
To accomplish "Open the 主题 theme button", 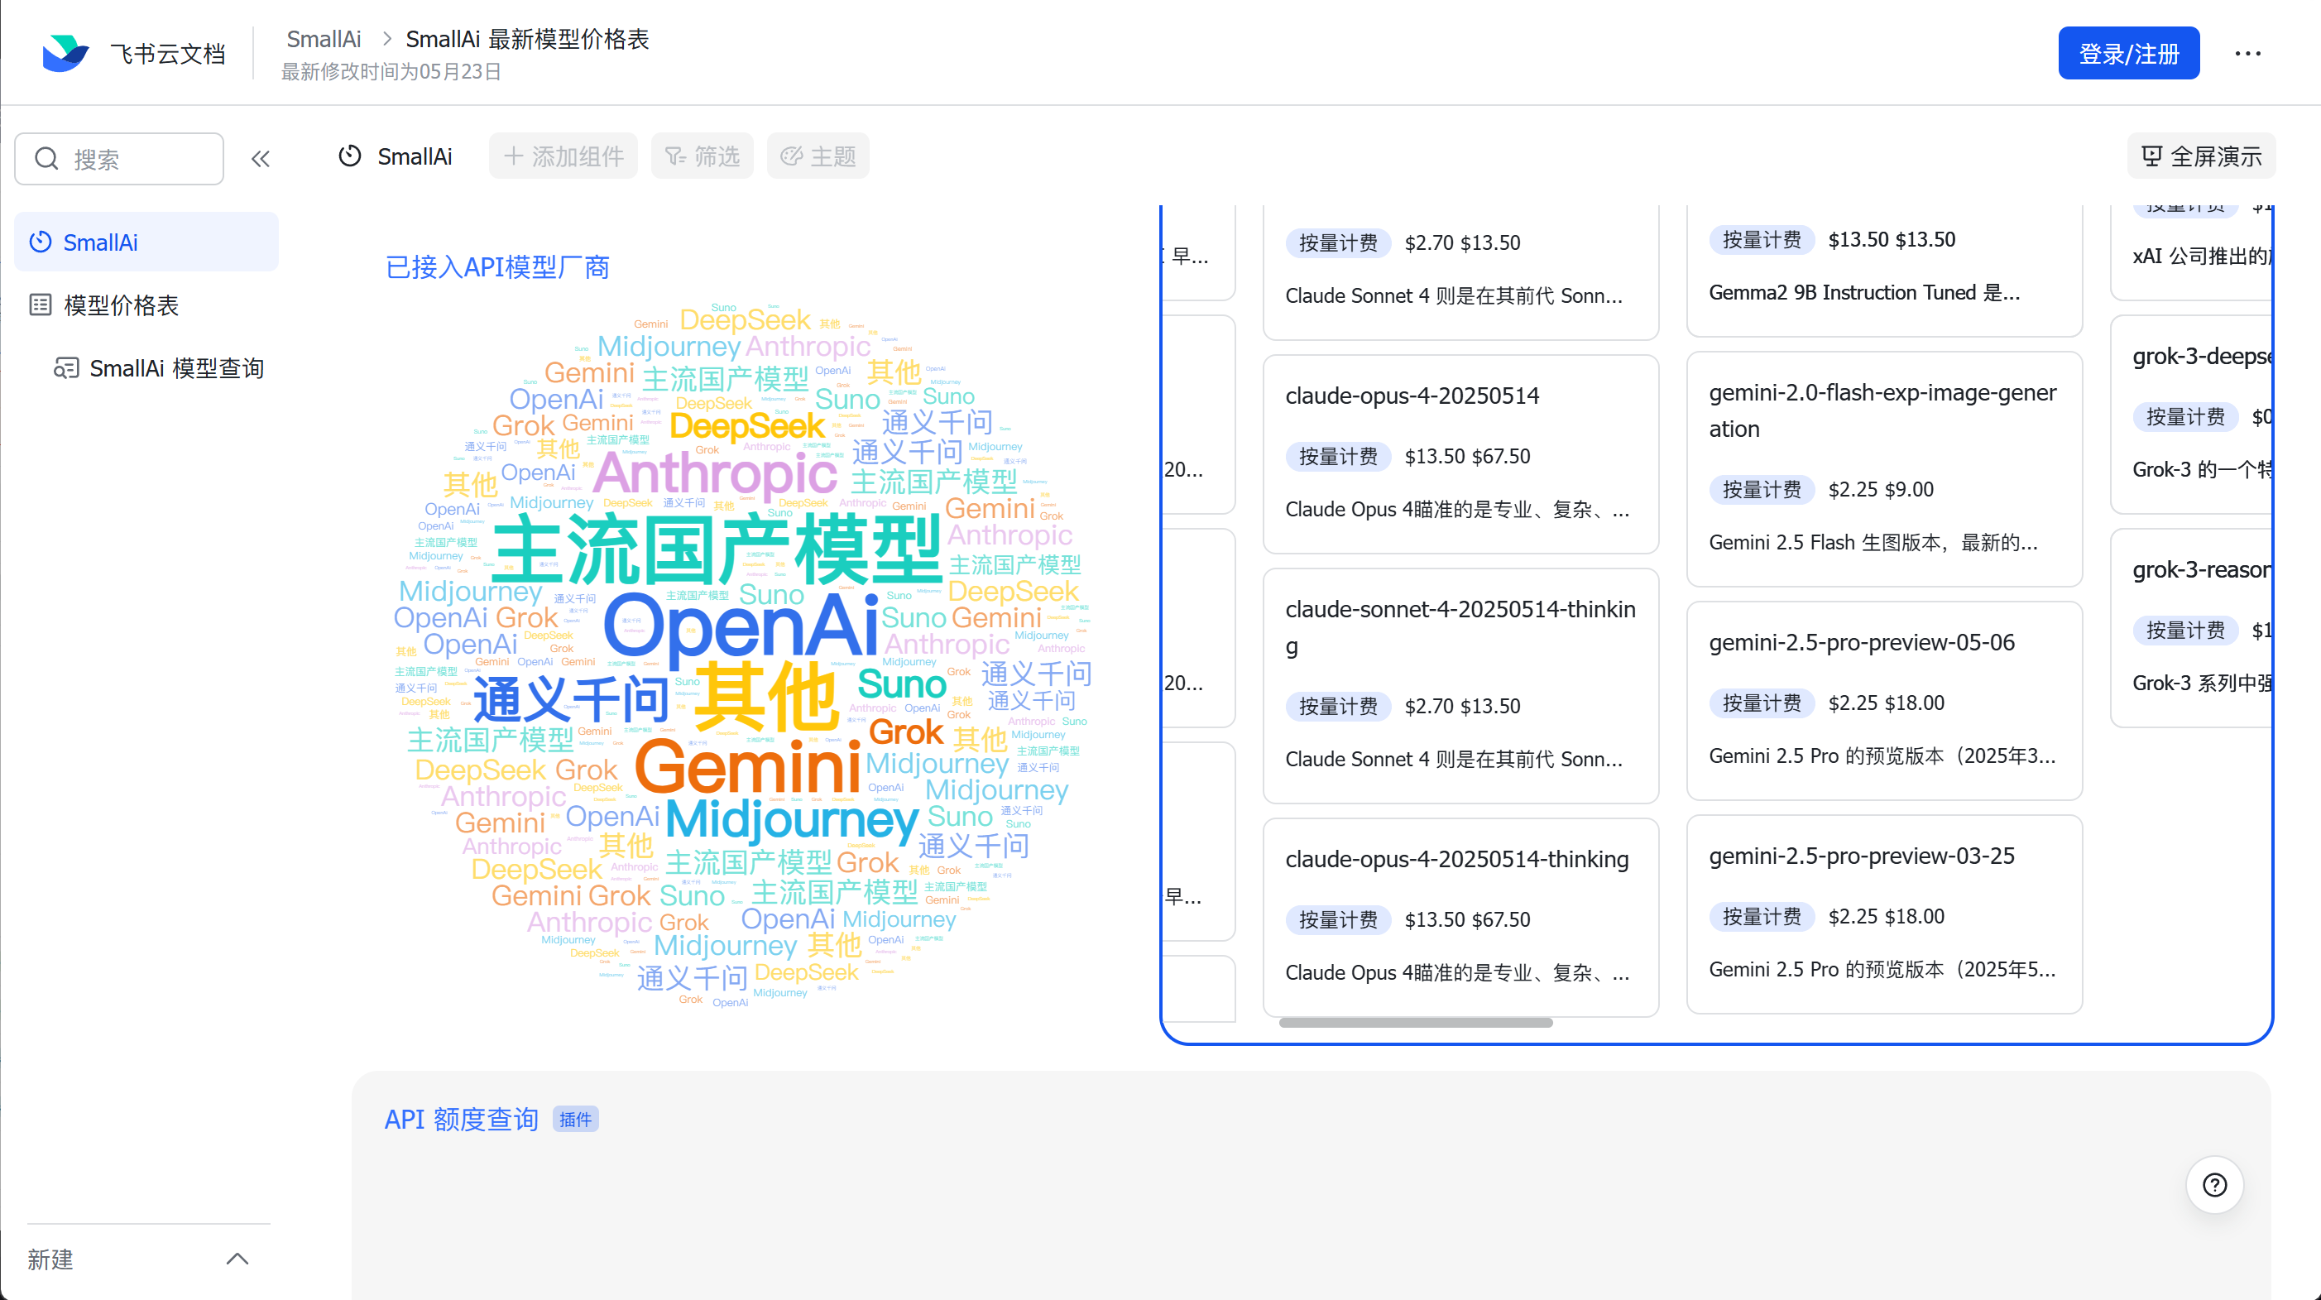I will coord(818,156).
